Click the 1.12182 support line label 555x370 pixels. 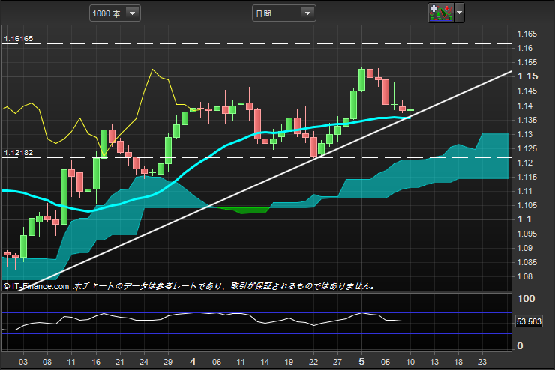pyautogui.click(x=19, y=152)
